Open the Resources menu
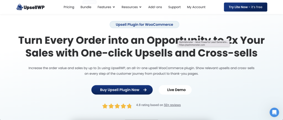The width and height of the screenshot is (283, 120). point(132,7)
